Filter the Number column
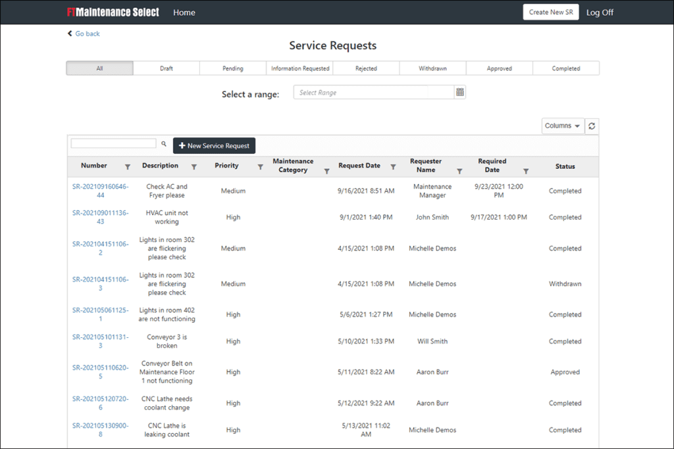The height and width of the screenshot is (449, 674). (128, 167)
